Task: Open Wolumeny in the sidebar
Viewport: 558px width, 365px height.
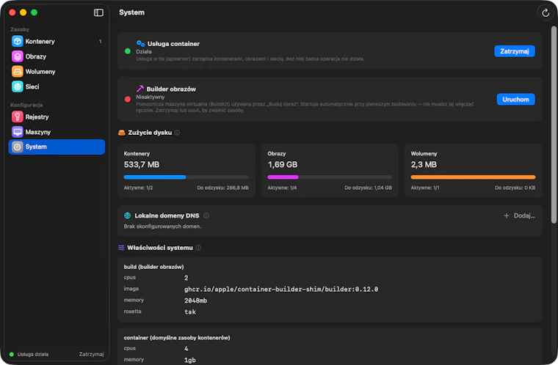Action: (57, 71)
